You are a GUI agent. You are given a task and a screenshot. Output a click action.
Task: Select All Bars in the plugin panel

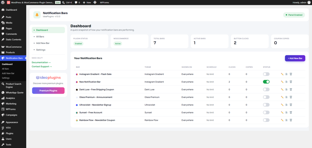pyautogui.click(x=40, y=37)
